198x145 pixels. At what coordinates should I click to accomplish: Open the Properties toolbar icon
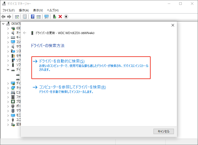(x=25, y=17)
